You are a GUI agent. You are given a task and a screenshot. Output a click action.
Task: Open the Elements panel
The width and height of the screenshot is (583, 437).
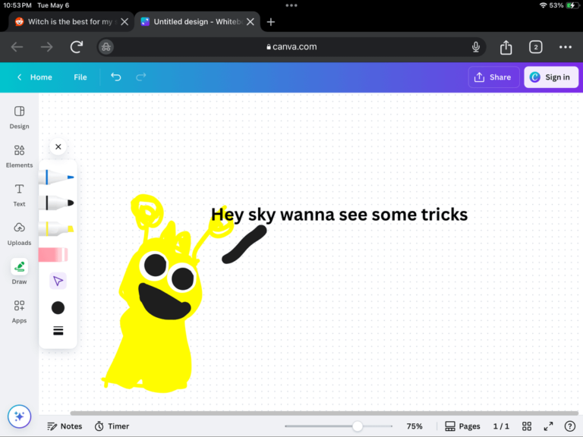pyautogui.click(x=19, y=156)
